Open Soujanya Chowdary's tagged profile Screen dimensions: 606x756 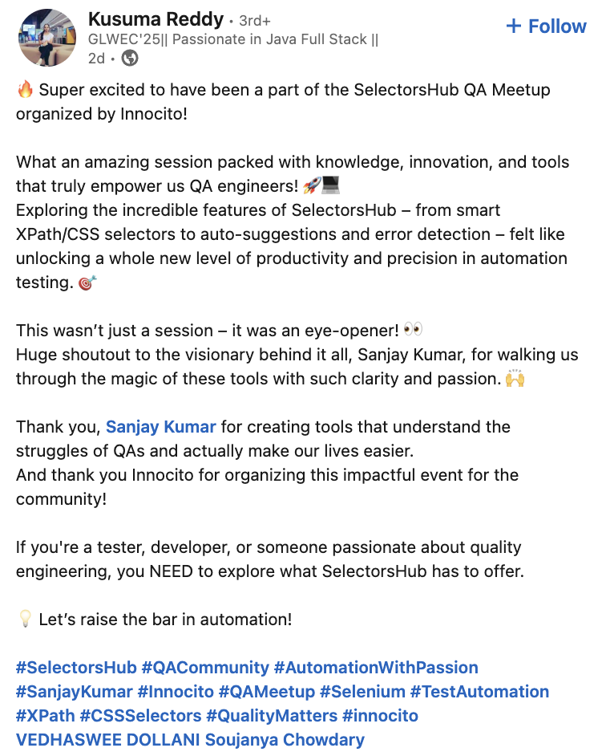[x=285, y=740]
